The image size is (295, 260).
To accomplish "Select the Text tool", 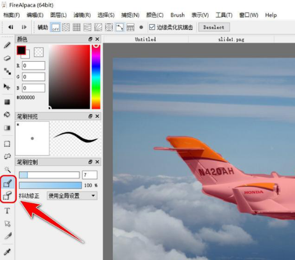I will click(7, 211).
